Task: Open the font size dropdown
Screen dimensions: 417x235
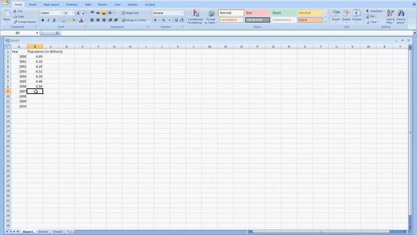Action: coord(72,13)
